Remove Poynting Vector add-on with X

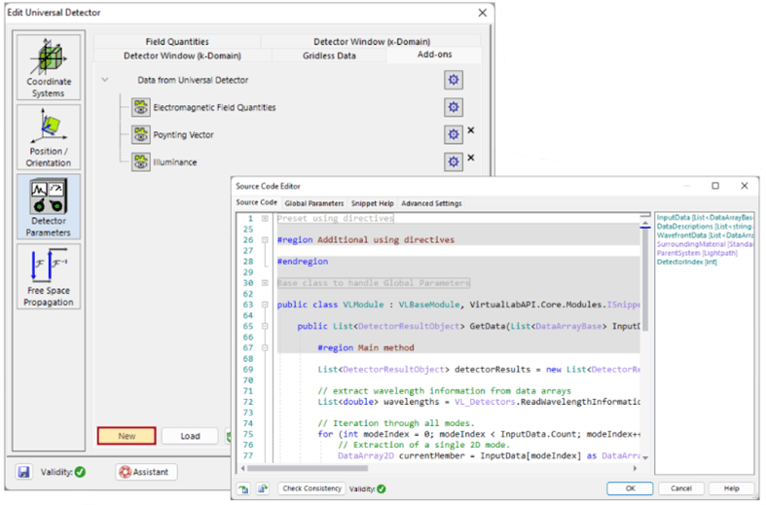point(471,131)
